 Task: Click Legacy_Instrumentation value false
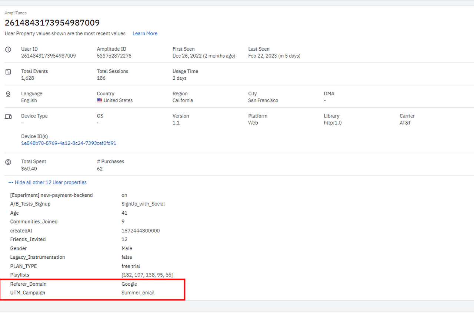(x=127, y=257)
